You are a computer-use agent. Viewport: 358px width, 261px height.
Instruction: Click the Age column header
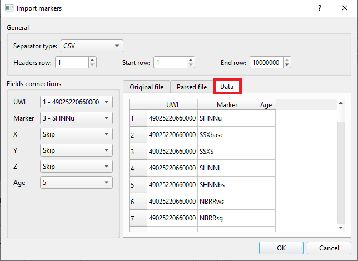point(266,105)
